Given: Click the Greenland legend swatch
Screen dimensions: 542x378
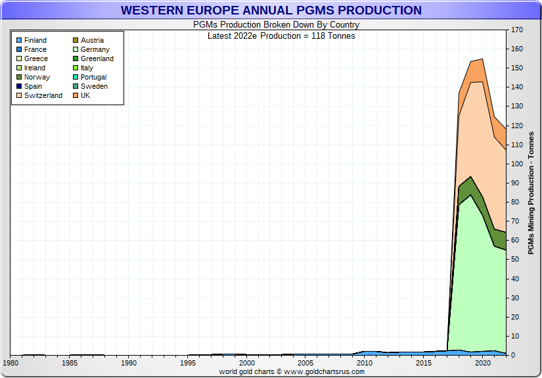Looking at the screenshot, I should click(x=75, y=59).
